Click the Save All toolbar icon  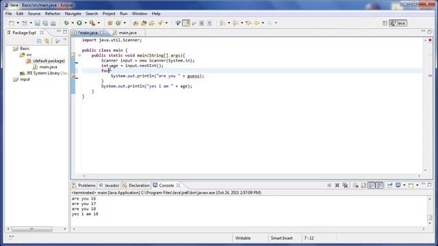[45, 23]
